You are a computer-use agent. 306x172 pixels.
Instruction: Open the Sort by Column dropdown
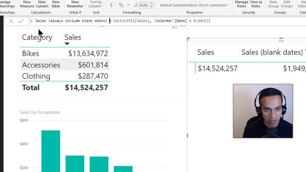96,4
